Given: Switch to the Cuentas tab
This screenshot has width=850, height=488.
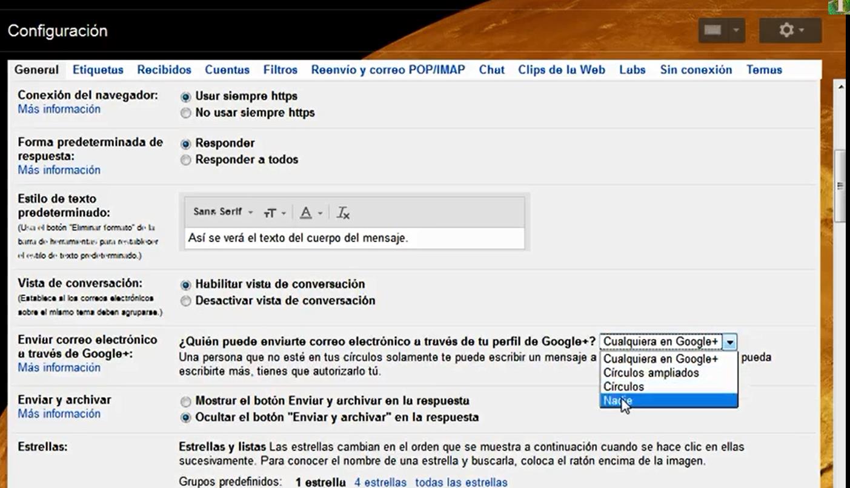Looking at the screenshot, I should (227, 70).
